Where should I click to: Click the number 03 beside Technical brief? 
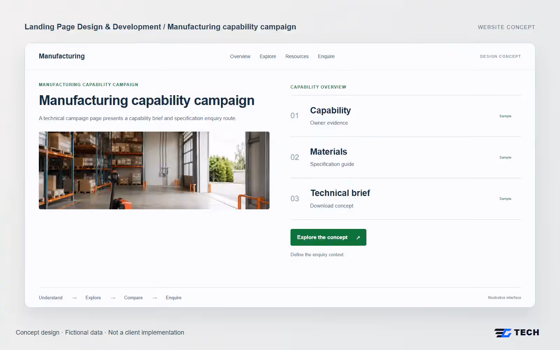point(295,199)
